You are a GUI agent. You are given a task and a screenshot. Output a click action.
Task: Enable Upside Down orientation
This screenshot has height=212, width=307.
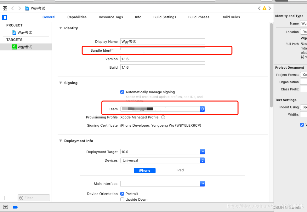click(122, 199)
